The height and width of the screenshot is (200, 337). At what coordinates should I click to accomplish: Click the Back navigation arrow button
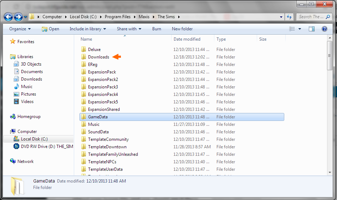(9, 17)
